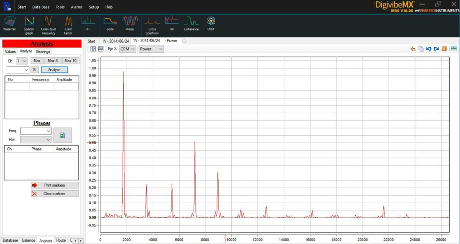
Task: Open the Setup menu
Action: (x=94, y=7)
